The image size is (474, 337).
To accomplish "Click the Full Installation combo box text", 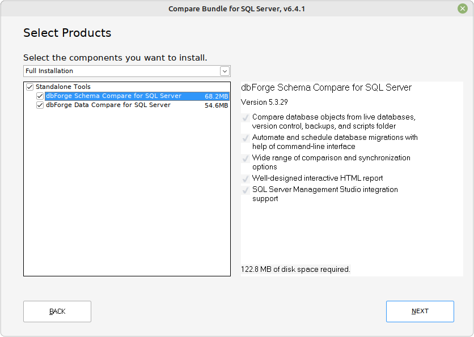I will [x=49, y=71].
